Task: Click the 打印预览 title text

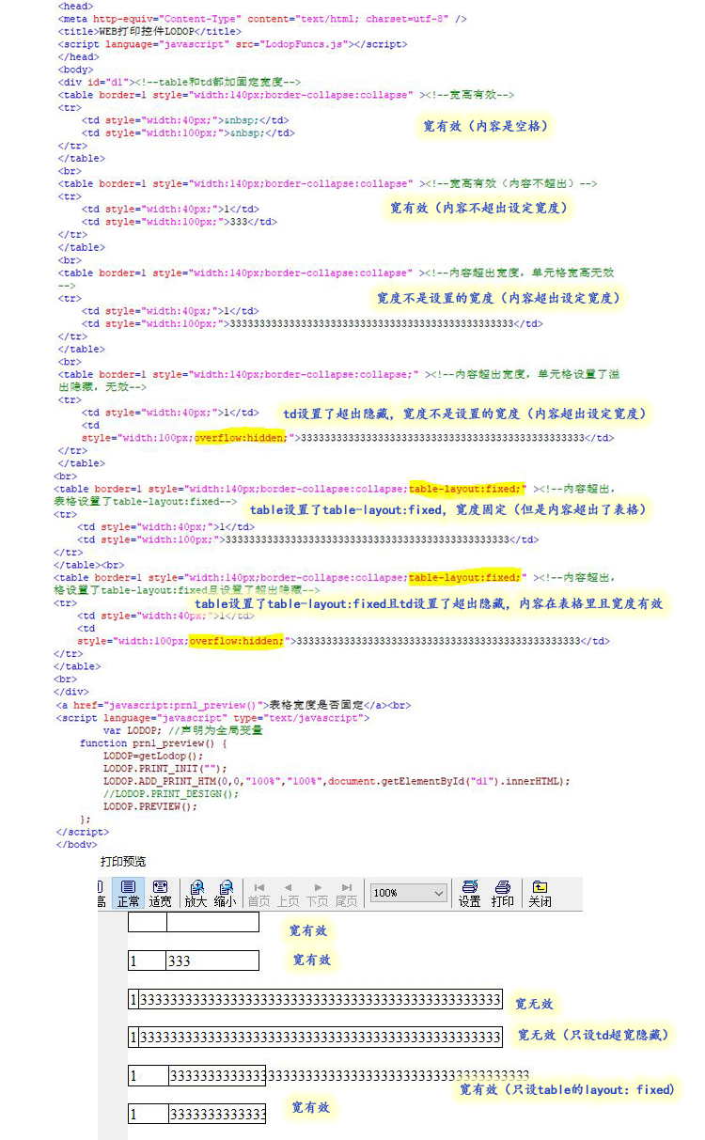Action: pos(123,861)
